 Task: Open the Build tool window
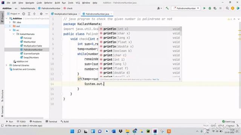[x=65, y=121]
